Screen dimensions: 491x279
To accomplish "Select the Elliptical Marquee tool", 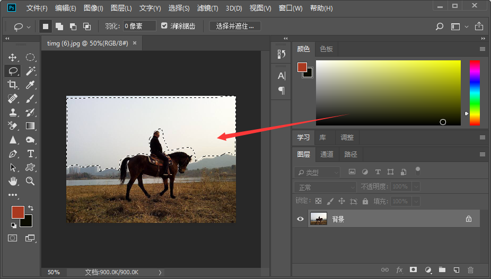I will [30, 58].
